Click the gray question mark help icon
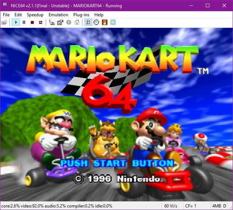 coord(69,22)
